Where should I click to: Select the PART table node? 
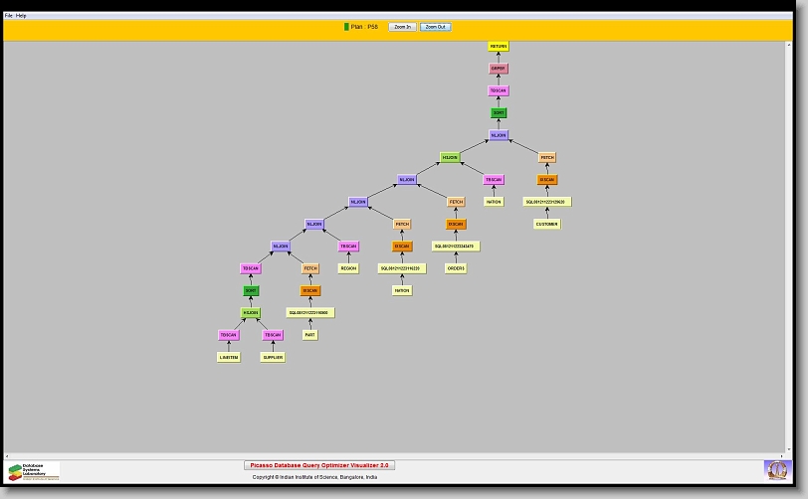(x=310, y=335)
